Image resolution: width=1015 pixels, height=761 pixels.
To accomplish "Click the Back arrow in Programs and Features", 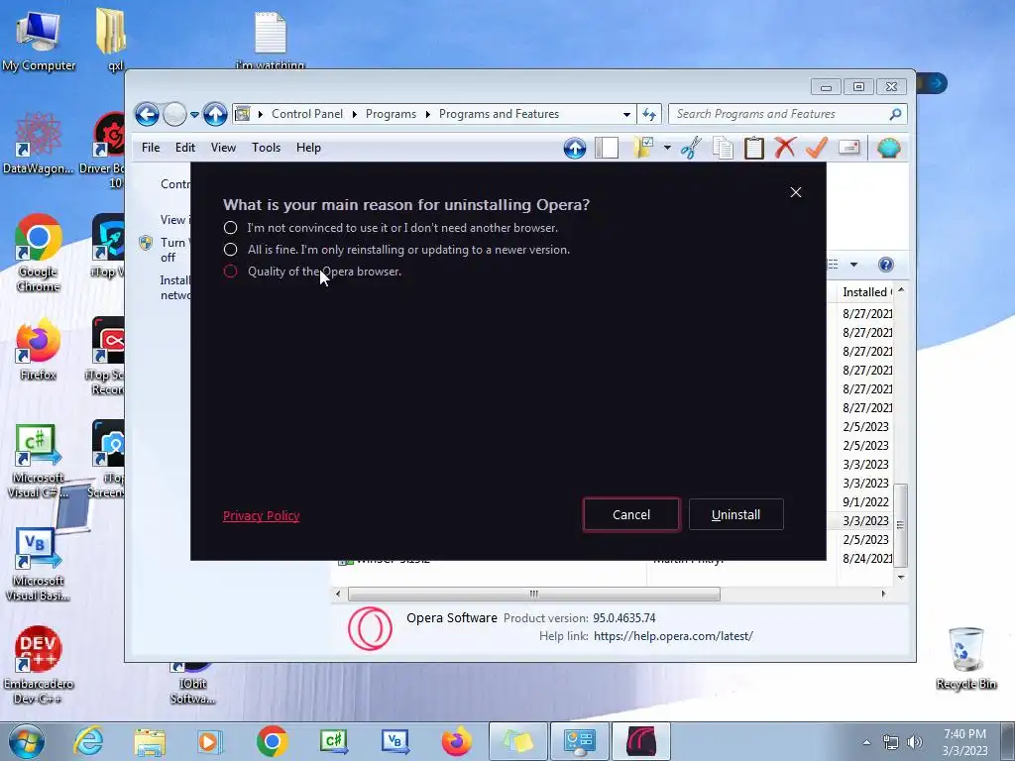I will pyautogui.click(x=147, y=115).
